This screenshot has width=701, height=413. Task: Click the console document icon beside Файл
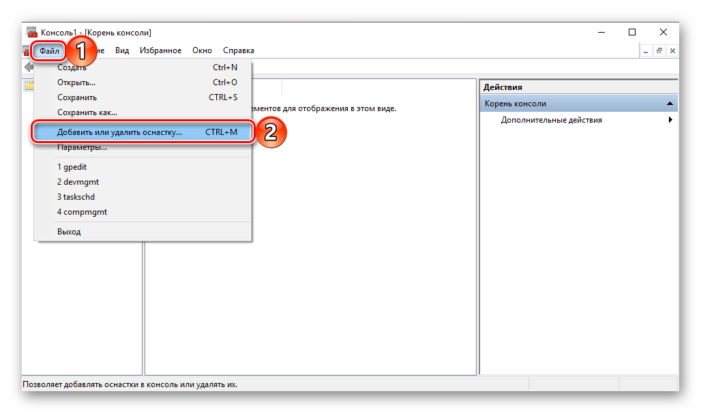click(26, 51)
